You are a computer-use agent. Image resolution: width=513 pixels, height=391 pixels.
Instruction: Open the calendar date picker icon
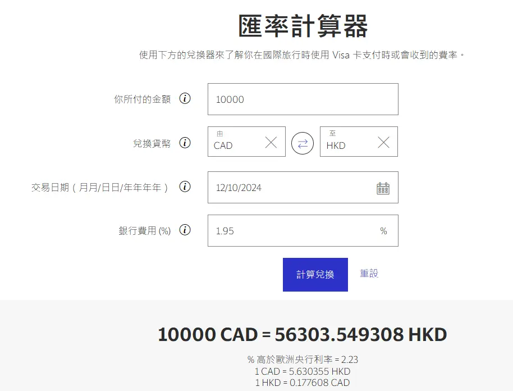point(383,188)
